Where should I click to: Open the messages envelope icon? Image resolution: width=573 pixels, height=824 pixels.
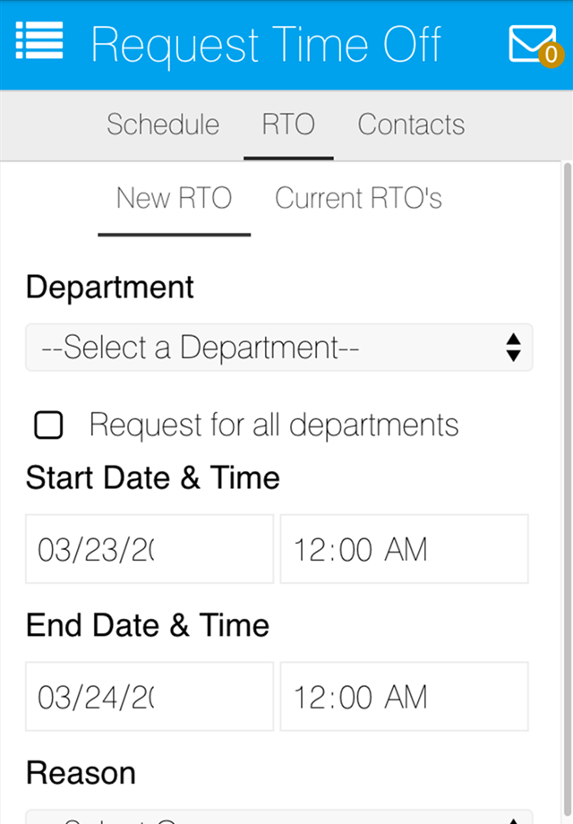[532, 44]
